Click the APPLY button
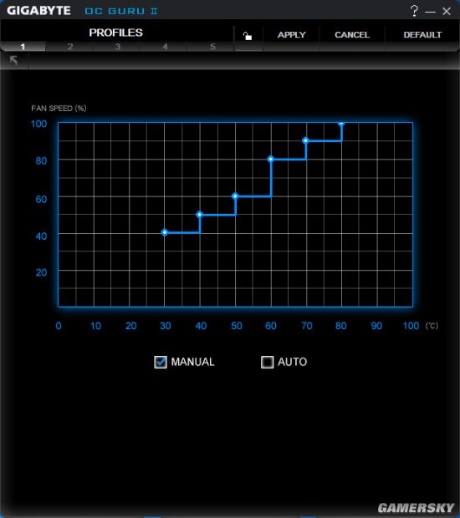 point(291,35)
